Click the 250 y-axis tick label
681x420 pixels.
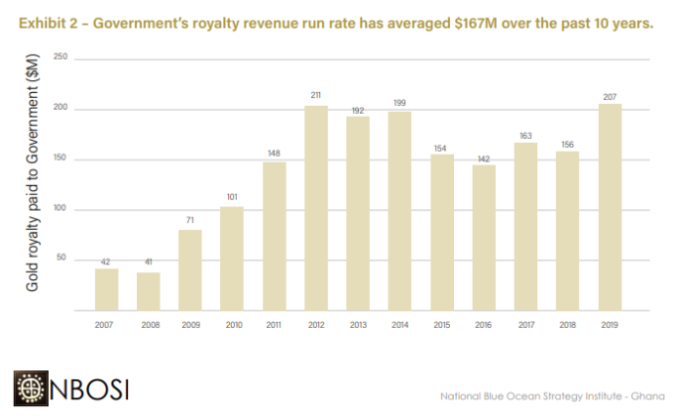click(x=61, y=59)
